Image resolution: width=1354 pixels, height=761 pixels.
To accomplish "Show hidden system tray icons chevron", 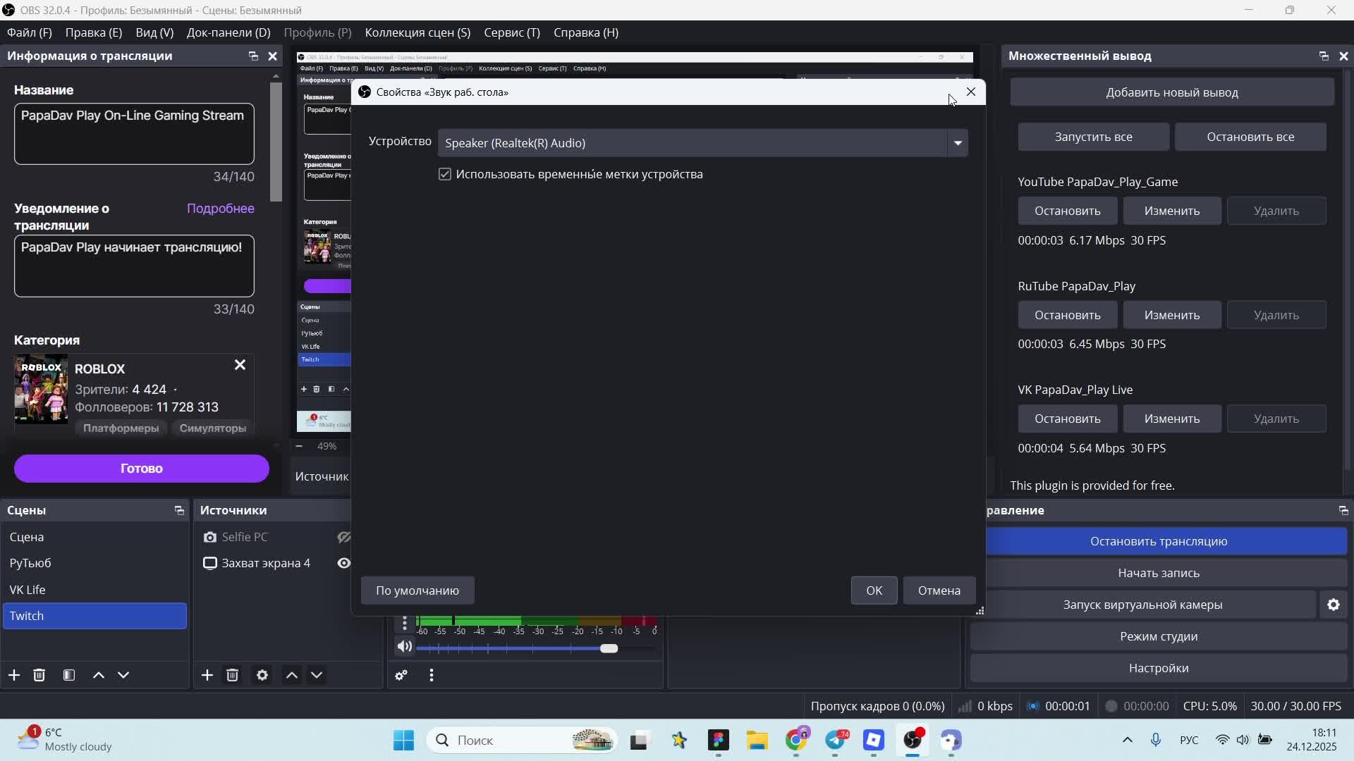I will 1127,740.
